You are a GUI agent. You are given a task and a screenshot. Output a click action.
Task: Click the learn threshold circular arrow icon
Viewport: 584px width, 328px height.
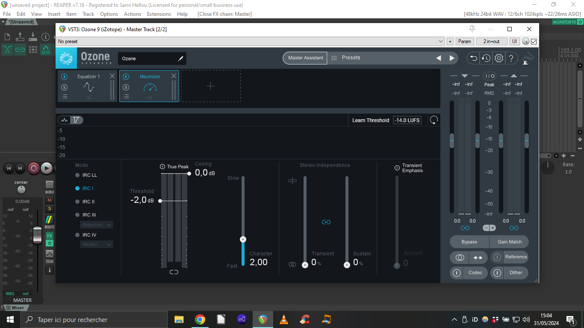click(x=434, y=120)
